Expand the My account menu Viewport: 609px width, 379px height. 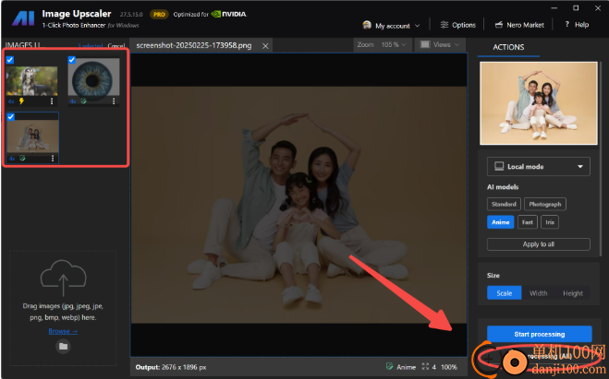(x=392, y=26)
